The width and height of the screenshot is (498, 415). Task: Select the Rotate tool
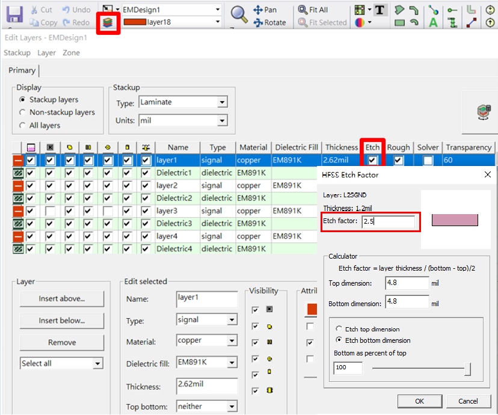tap(269, 22)
